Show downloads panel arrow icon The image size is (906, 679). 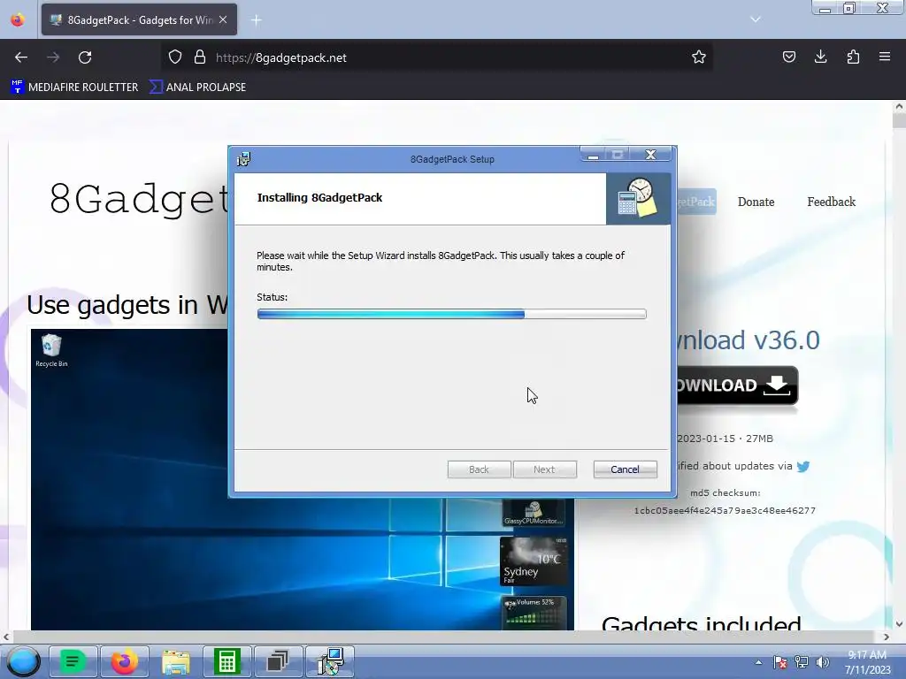coord(820,57)
